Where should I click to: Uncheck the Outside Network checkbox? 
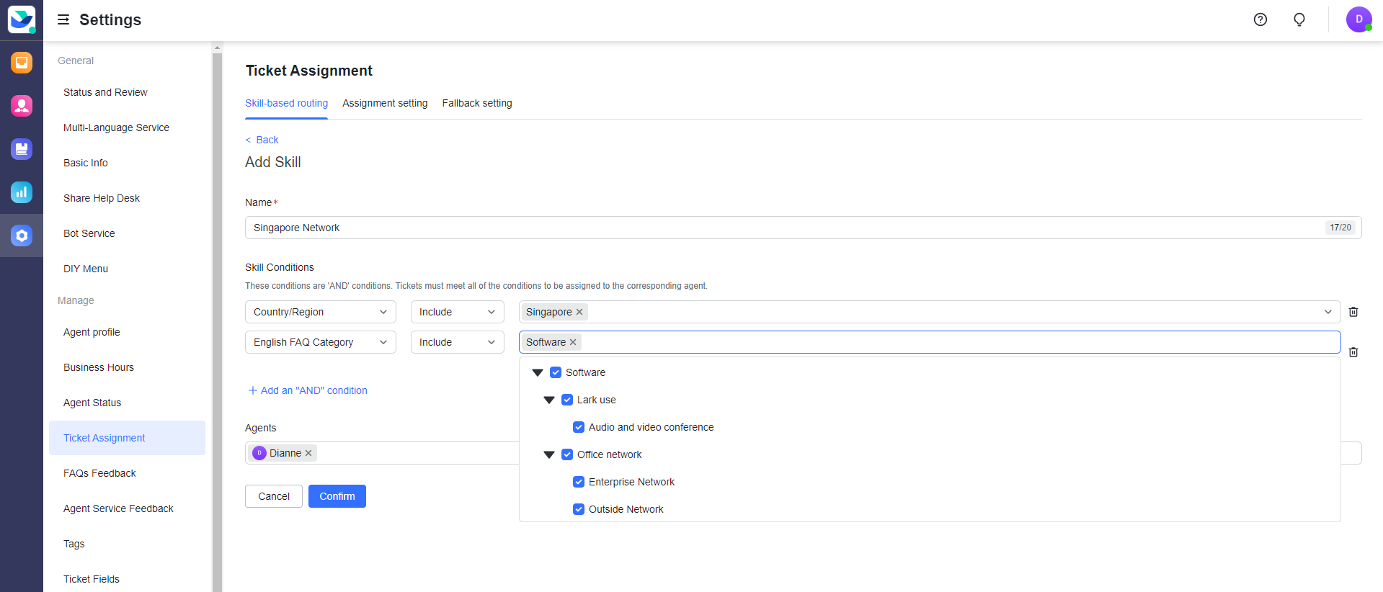point(578,509)
